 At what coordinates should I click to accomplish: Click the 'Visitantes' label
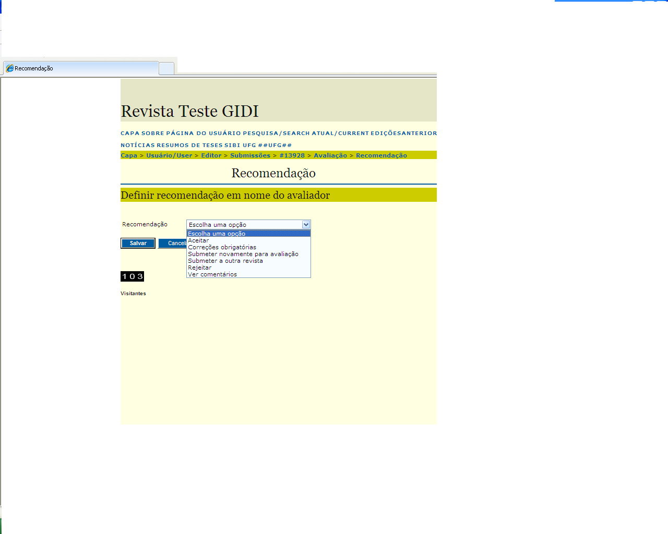(x=133, y=294)
